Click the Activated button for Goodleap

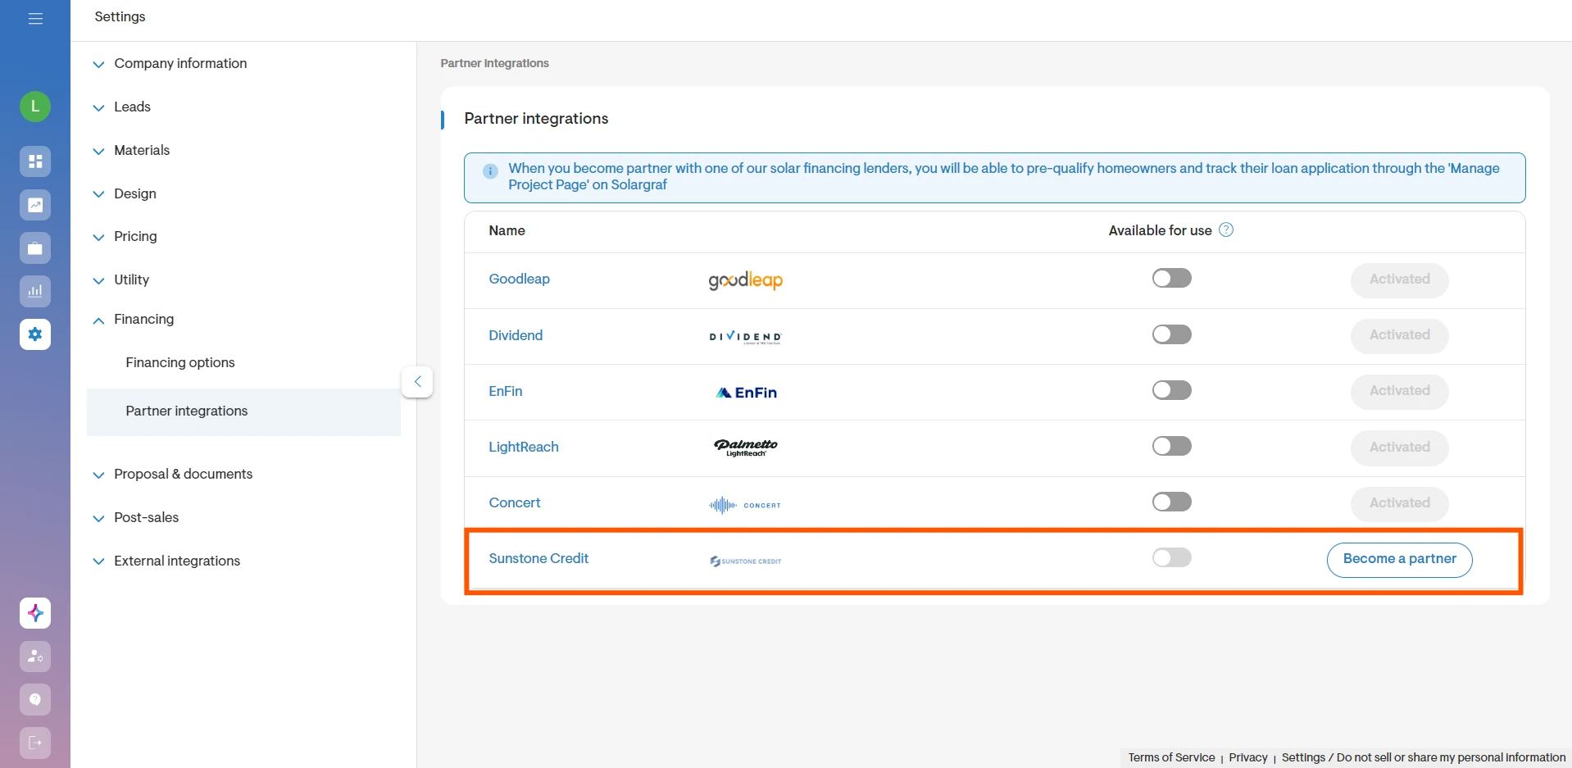point(1399,279)
